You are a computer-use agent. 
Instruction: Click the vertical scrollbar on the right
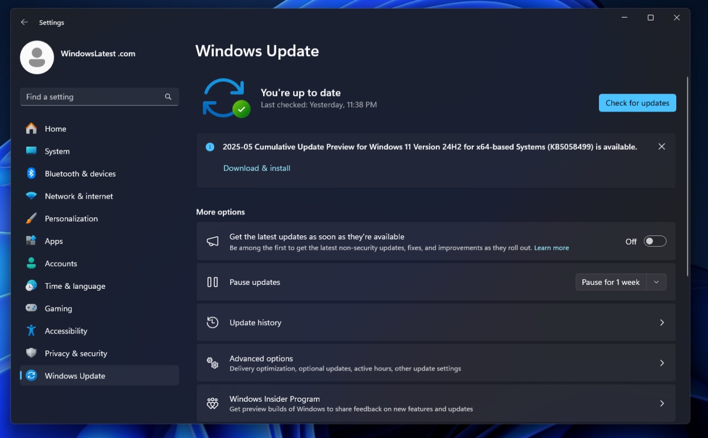coord(688,176)
